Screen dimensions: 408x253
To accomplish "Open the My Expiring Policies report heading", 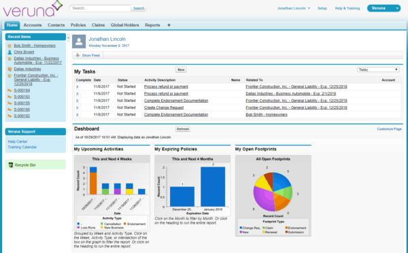I will tap(175, 149).
